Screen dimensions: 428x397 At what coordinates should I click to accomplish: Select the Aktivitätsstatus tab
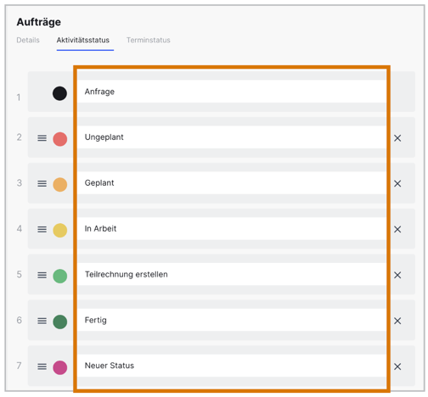click(x=83, y=40)
